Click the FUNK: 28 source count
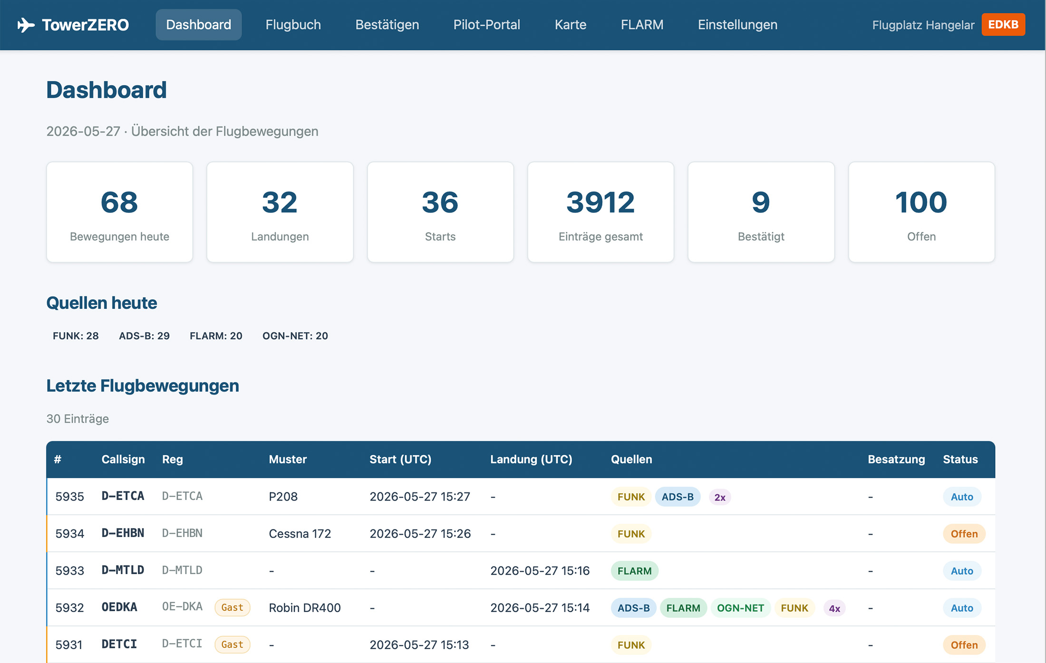This screenshot has height=663, width=1046. (x=76, y=336)
